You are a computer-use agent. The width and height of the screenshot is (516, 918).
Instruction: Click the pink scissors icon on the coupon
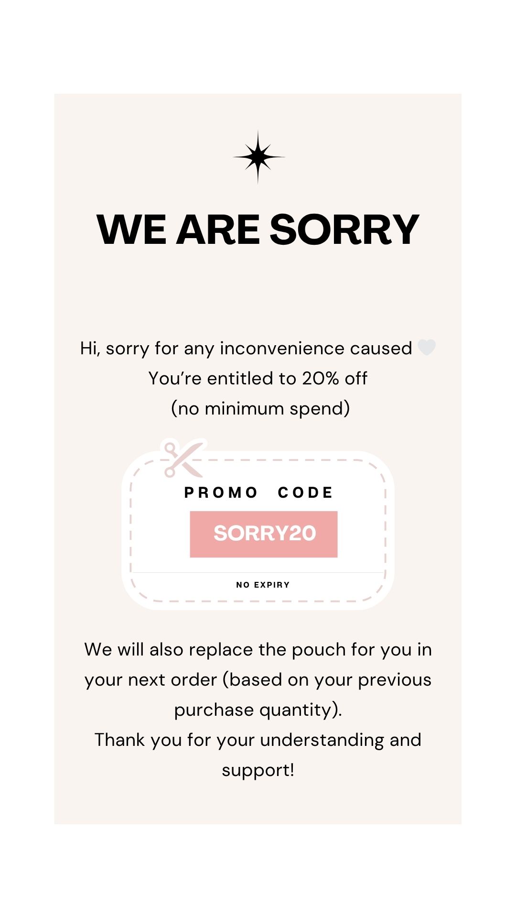tap(183, 459)
